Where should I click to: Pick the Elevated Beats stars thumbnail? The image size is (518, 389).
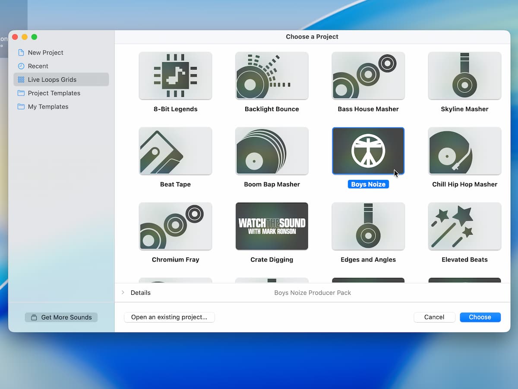(464, 226)
